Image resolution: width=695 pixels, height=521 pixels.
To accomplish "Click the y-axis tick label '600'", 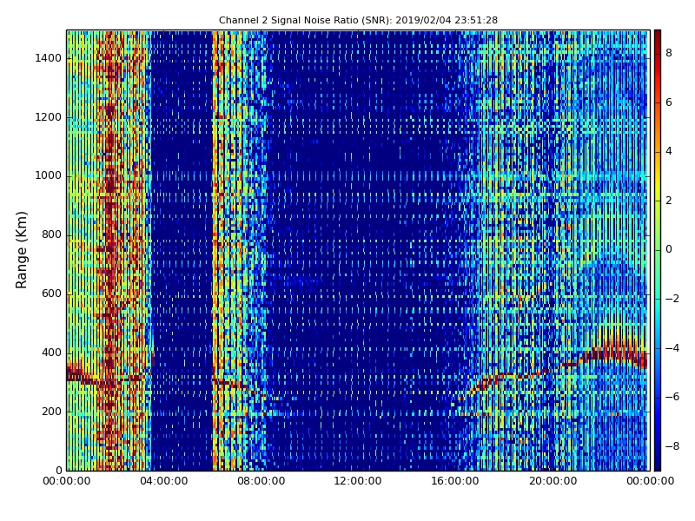I will click(51, 293).
